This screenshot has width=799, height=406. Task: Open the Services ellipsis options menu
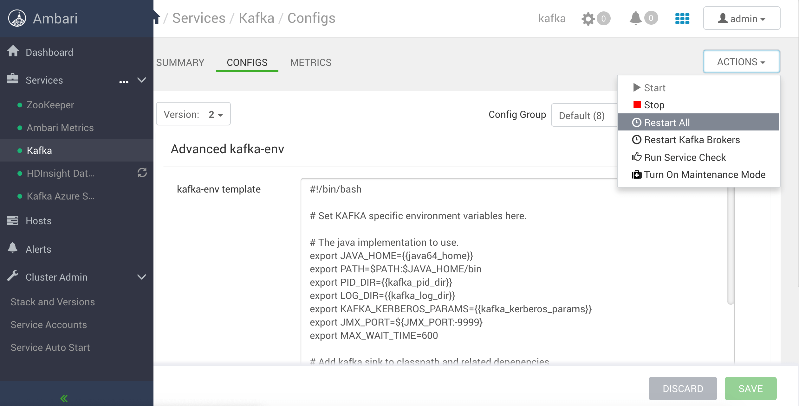tap(124, 82)
